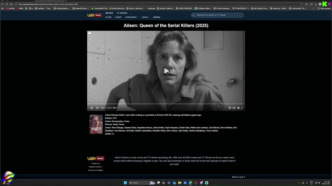Open Discord from taskbar
This screenshot has width=332, height=186.
point(201,183)
